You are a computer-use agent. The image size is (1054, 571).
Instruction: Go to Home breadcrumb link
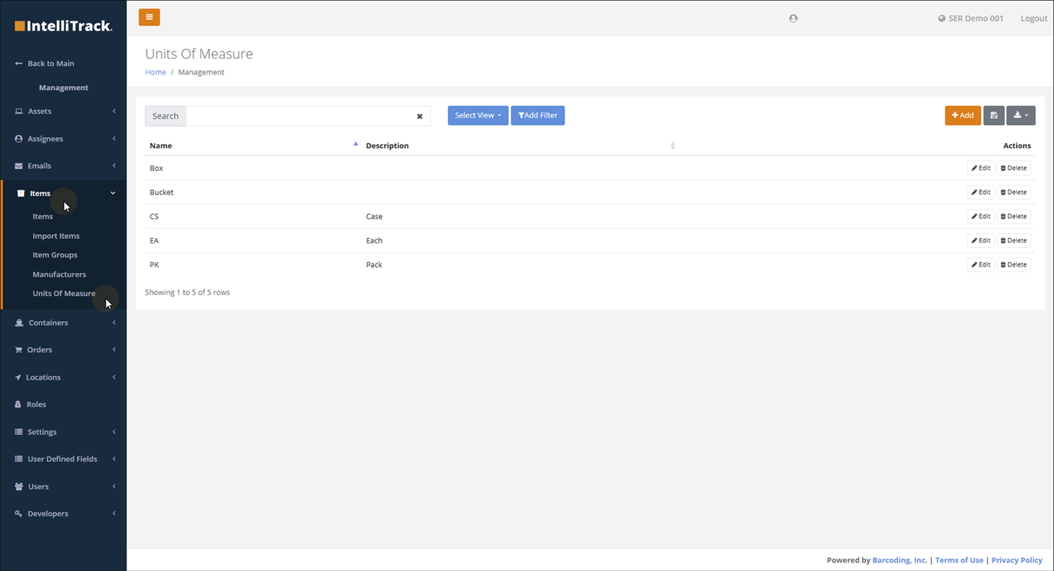156,72
